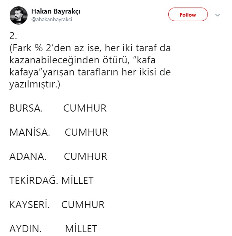Screen dimensions: 232x236
Task: Select CUMHUR next to ADANA
Action: click(x=86, y=156)
